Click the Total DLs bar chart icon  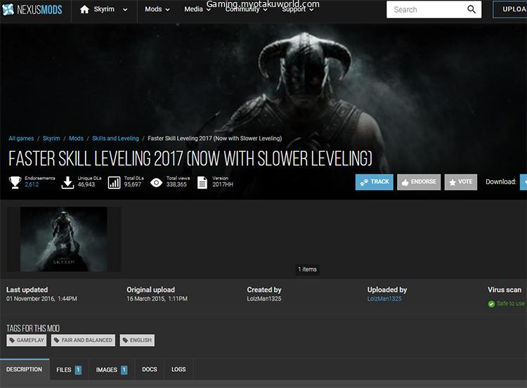pyautogui.click(x=114, y=183)
